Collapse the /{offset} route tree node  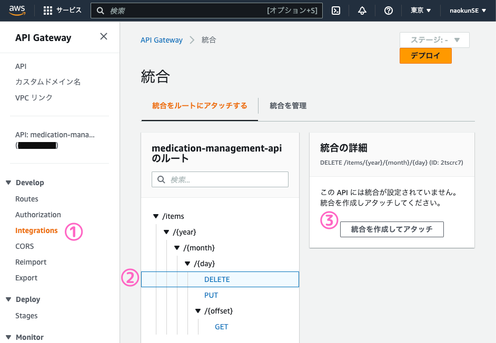[x=198, y=311]
